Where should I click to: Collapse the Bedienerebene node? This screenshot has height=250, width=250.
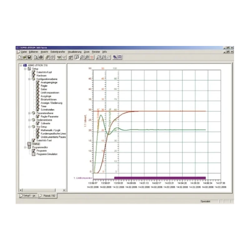coord(29,120)
